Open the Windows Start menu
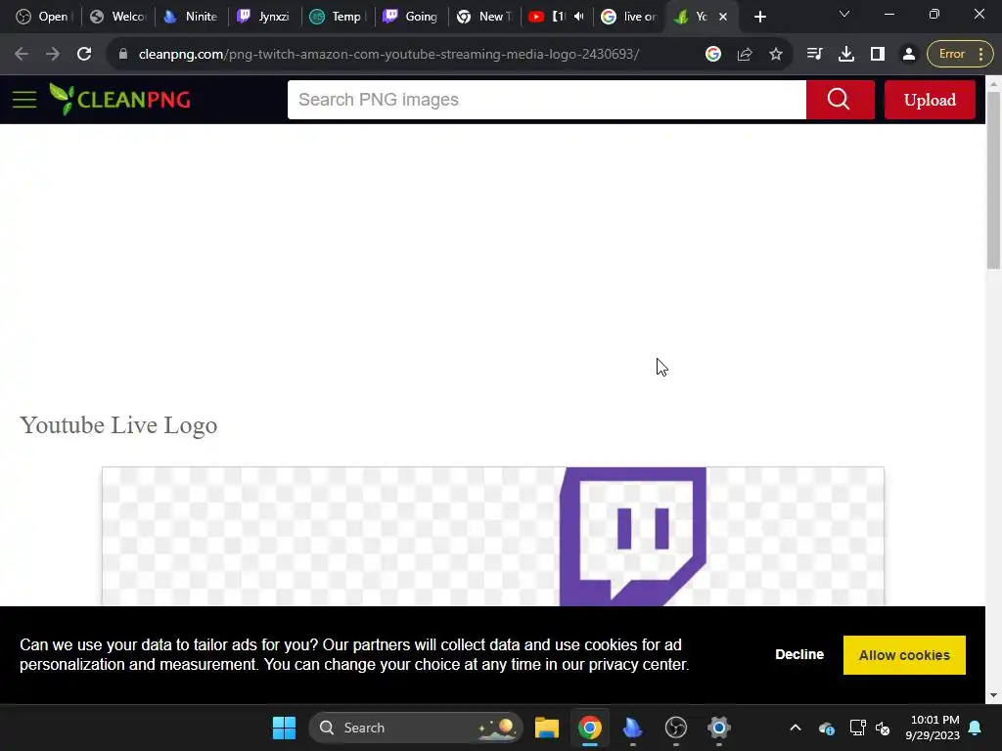This screenshot has height=751, width=1002. [284, 728]
